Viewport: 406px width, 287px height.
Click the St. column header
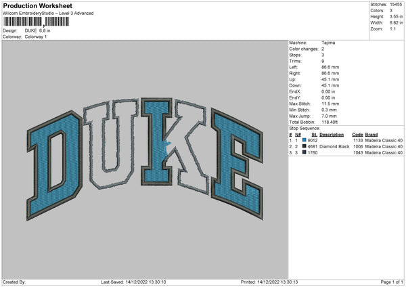click(315, 135)
